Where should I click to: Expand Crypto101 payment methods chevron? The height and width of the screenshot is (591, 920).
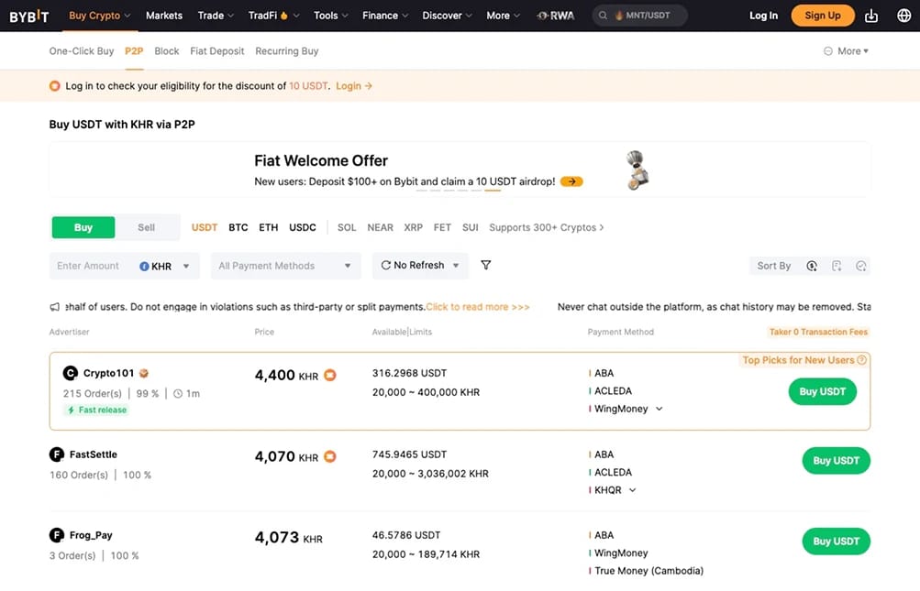coord(659,409)
